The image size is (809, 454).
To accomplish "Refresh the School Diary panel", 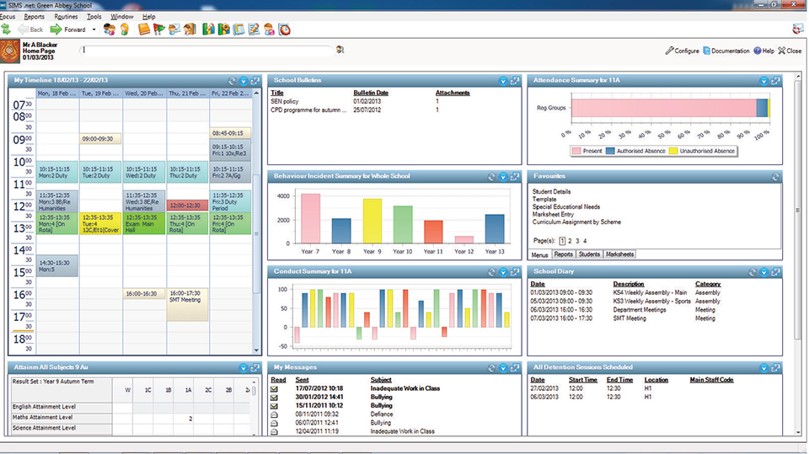I will tap(753, 272).
